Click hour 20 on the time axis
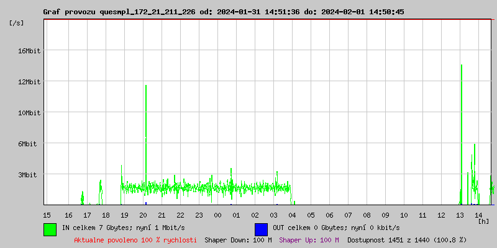The width and height of the screenshot is (497, 248). pos(143,215)
